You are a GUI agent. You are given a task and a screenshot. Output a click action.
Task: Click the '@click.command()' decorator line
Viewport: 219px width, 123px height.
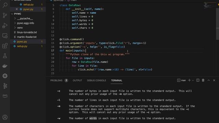(x=72, y=39)
